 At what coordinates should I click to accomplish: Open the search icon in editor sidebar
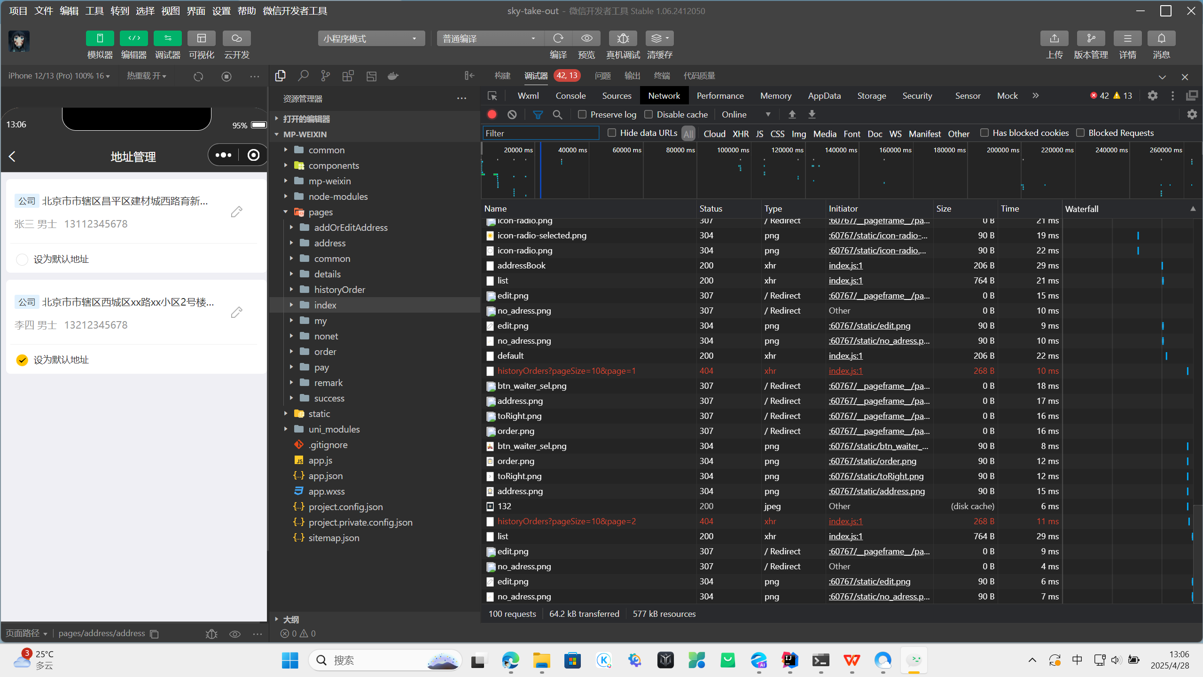[x=303, y=76]
